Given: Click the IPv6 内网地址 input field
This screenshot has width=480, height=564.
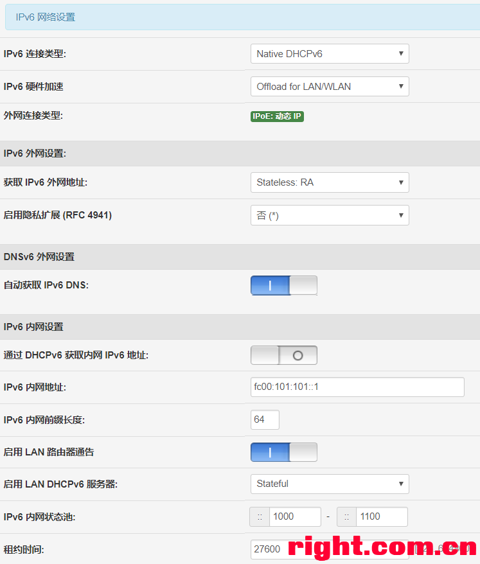Looking at the screenshot, I should click(x=357, y=387).
